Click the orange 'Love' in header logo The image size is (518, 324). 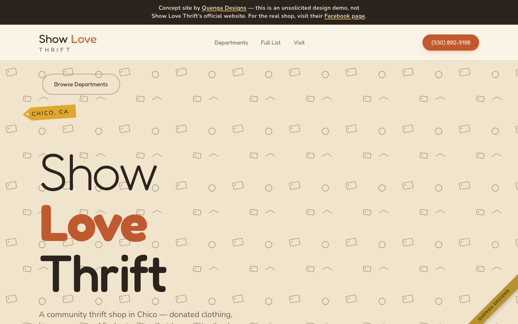(84, 39)
